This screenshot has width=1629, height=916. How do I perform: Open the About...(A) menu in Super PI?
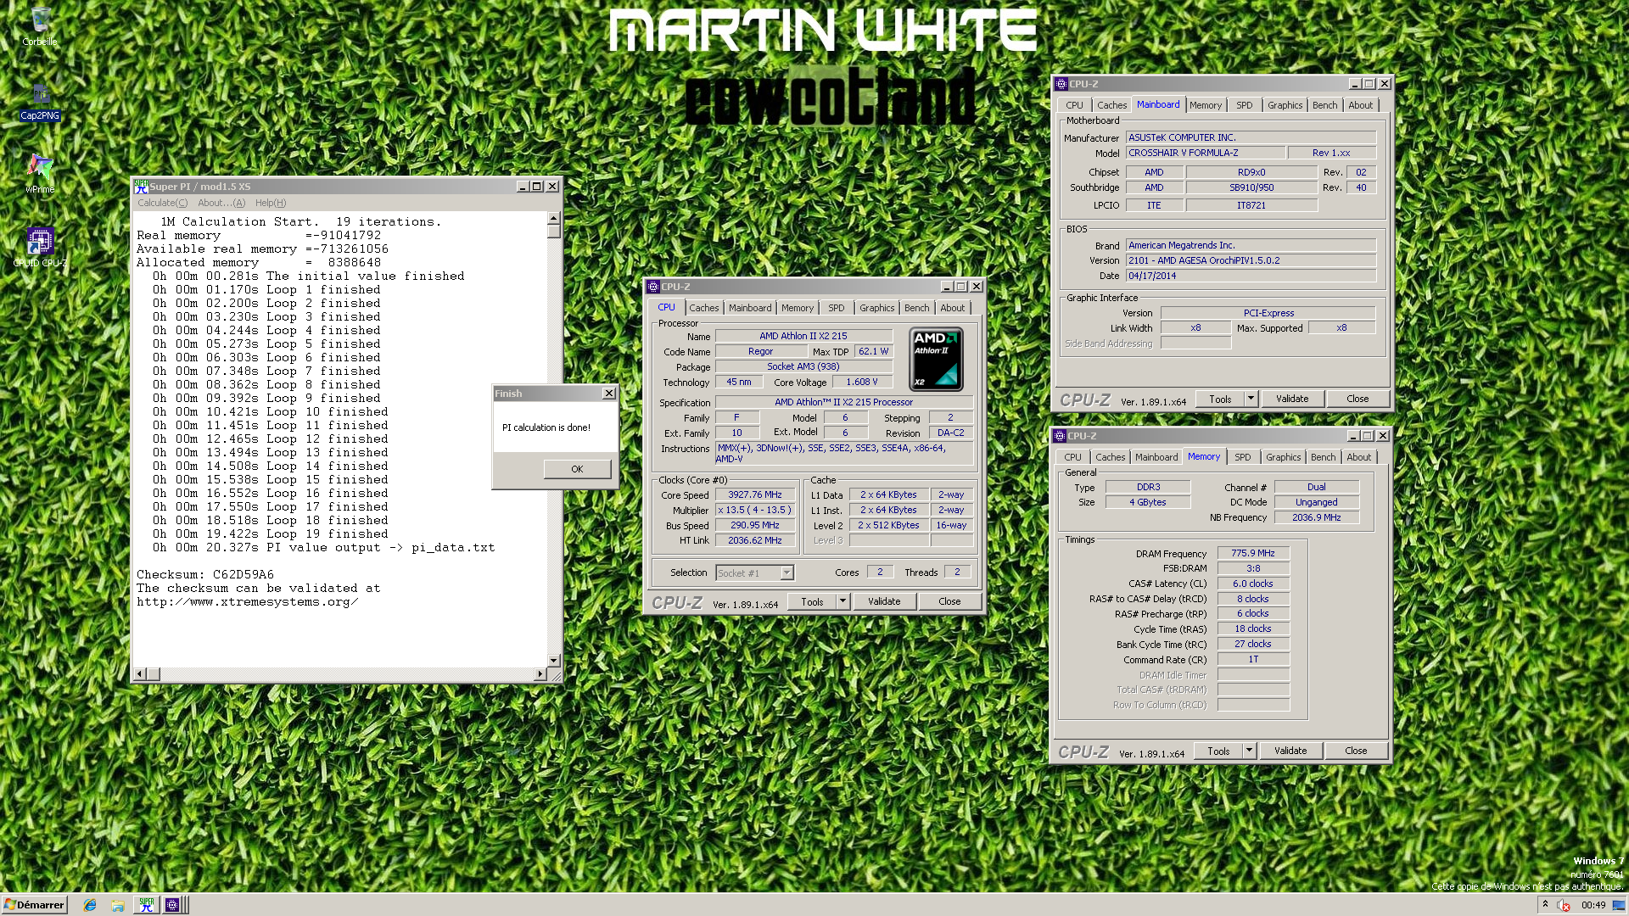(221, 203)
